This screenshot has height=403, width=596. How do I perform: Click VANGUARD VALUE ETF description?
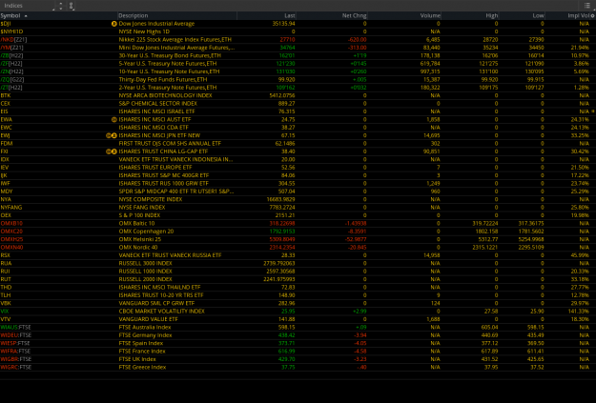point(148,319)
